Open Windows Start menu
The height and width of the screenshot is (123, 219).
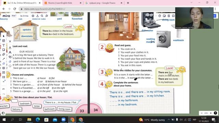coord(4,120)
